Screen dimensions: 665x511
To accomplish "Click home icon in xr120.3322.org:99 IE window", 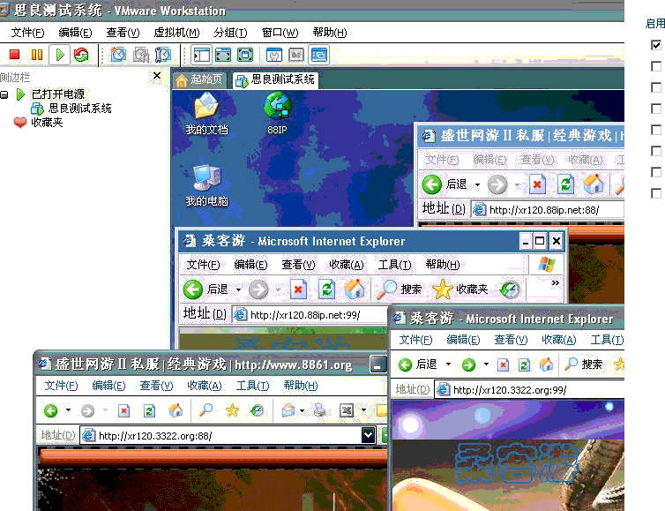I will tap(546, 364).
